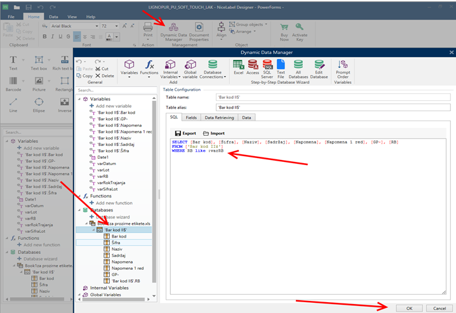Open the All Databases wizard
Screen dimensions: 456x313
coord(298,69)
